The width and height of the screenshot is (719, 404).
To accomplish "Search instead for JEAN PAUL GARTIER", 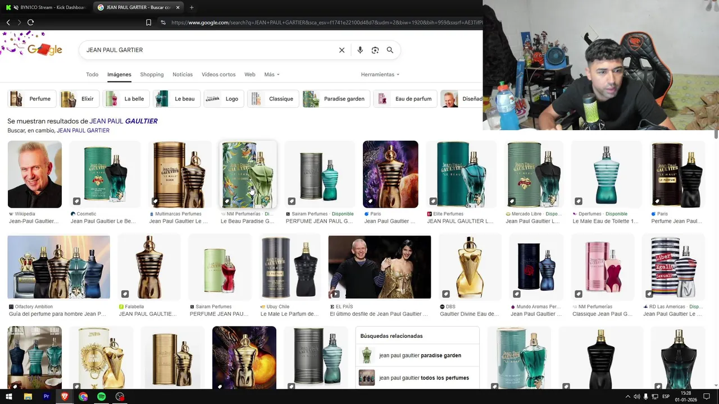I will click(x=83, y=131).
